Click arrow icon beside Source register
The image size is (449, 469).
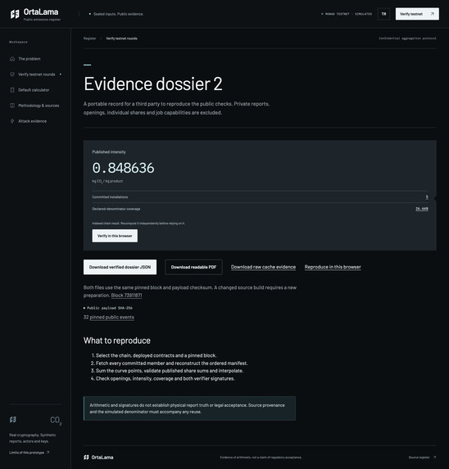coord(434,457)
